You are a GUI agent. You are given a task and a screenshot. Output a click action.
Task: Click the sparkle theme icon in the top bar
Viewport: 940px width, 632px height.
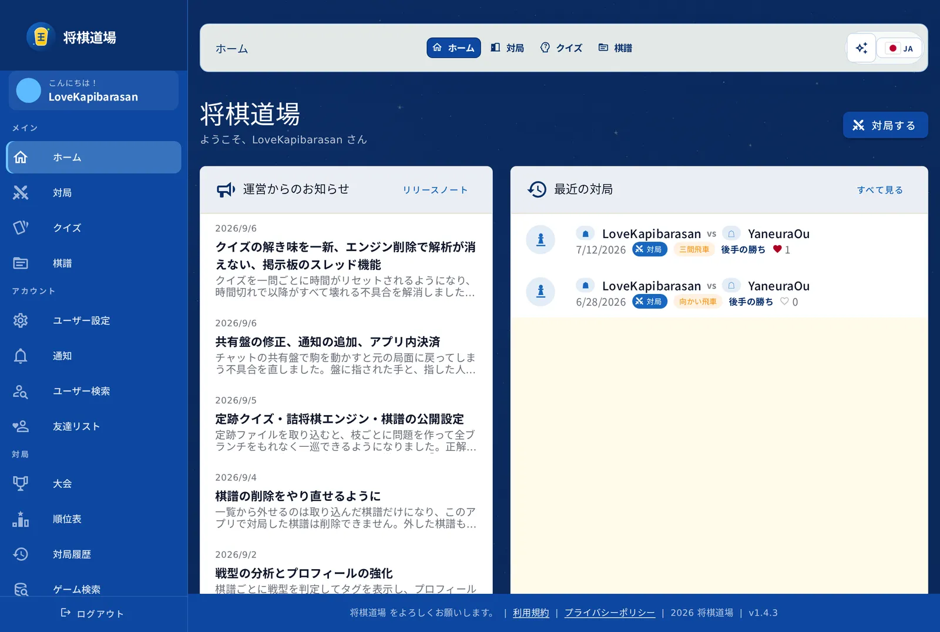click(861, 48)
